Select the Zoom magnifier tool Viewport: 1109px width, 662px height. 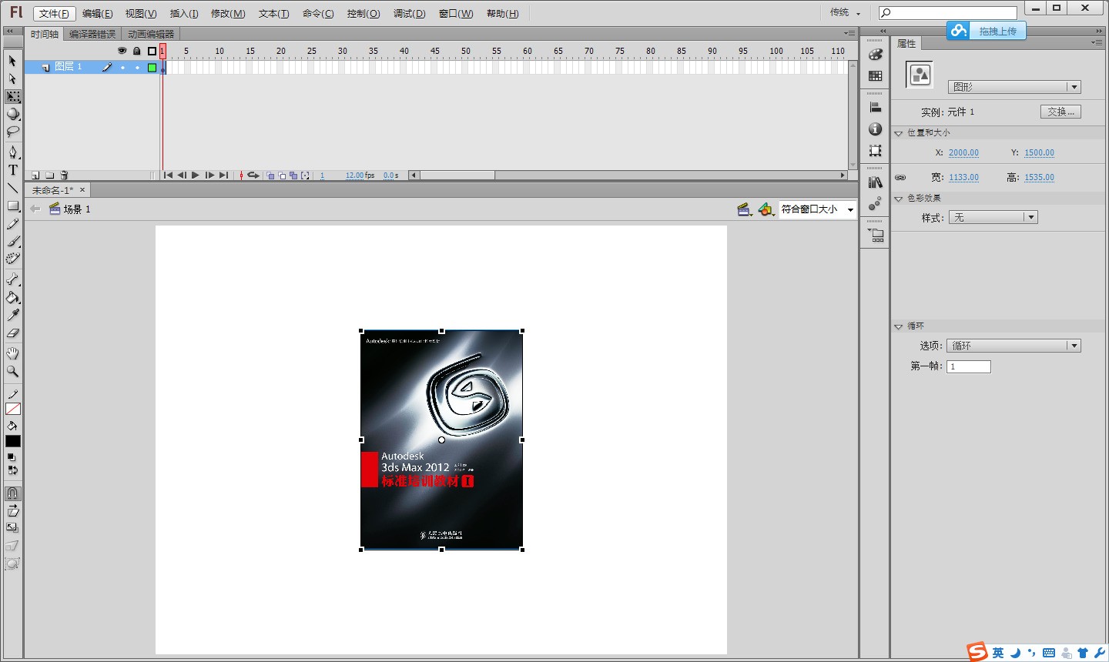click(x=13, y=372)
